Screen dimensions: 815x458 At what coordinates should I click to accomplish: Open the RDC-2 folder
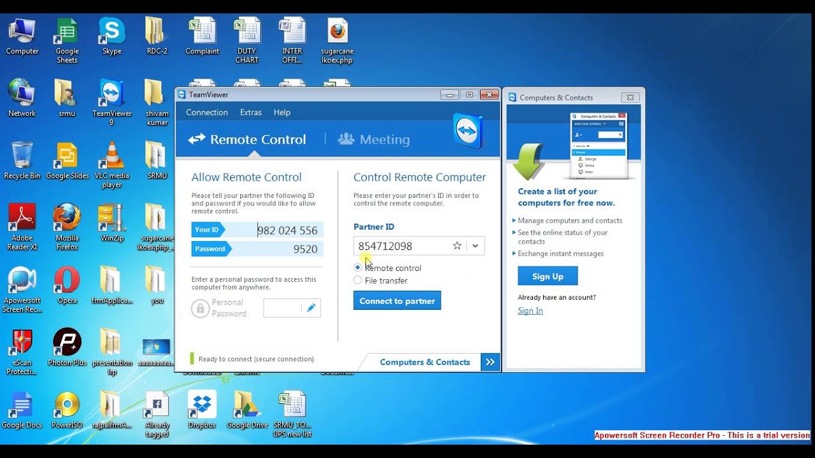(x=157, y=36)
